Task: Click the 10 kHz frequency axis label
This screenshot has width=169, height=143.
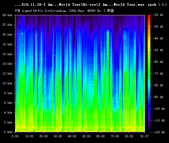Action: pos(7,83)
